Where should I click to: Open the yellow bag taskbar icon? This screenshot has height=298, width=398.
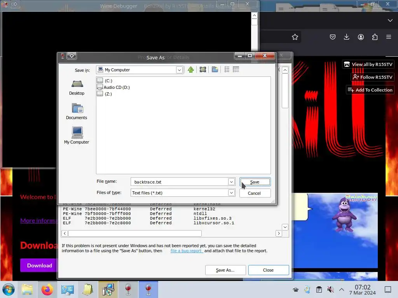[x=88, y=289]
